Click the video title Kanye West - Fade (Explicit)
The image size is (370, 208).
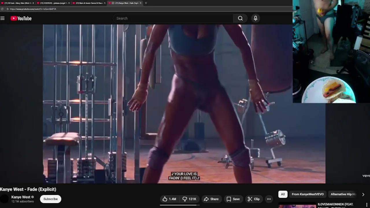tap(28, 189)
